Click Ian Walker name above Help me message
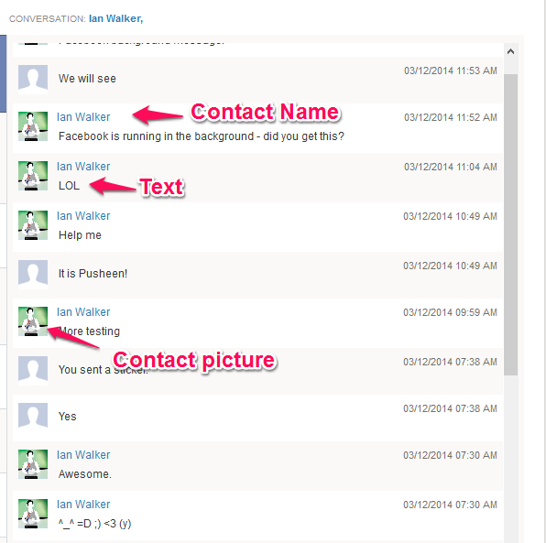This screenshot has width=546, height=543. coord(83,216)
